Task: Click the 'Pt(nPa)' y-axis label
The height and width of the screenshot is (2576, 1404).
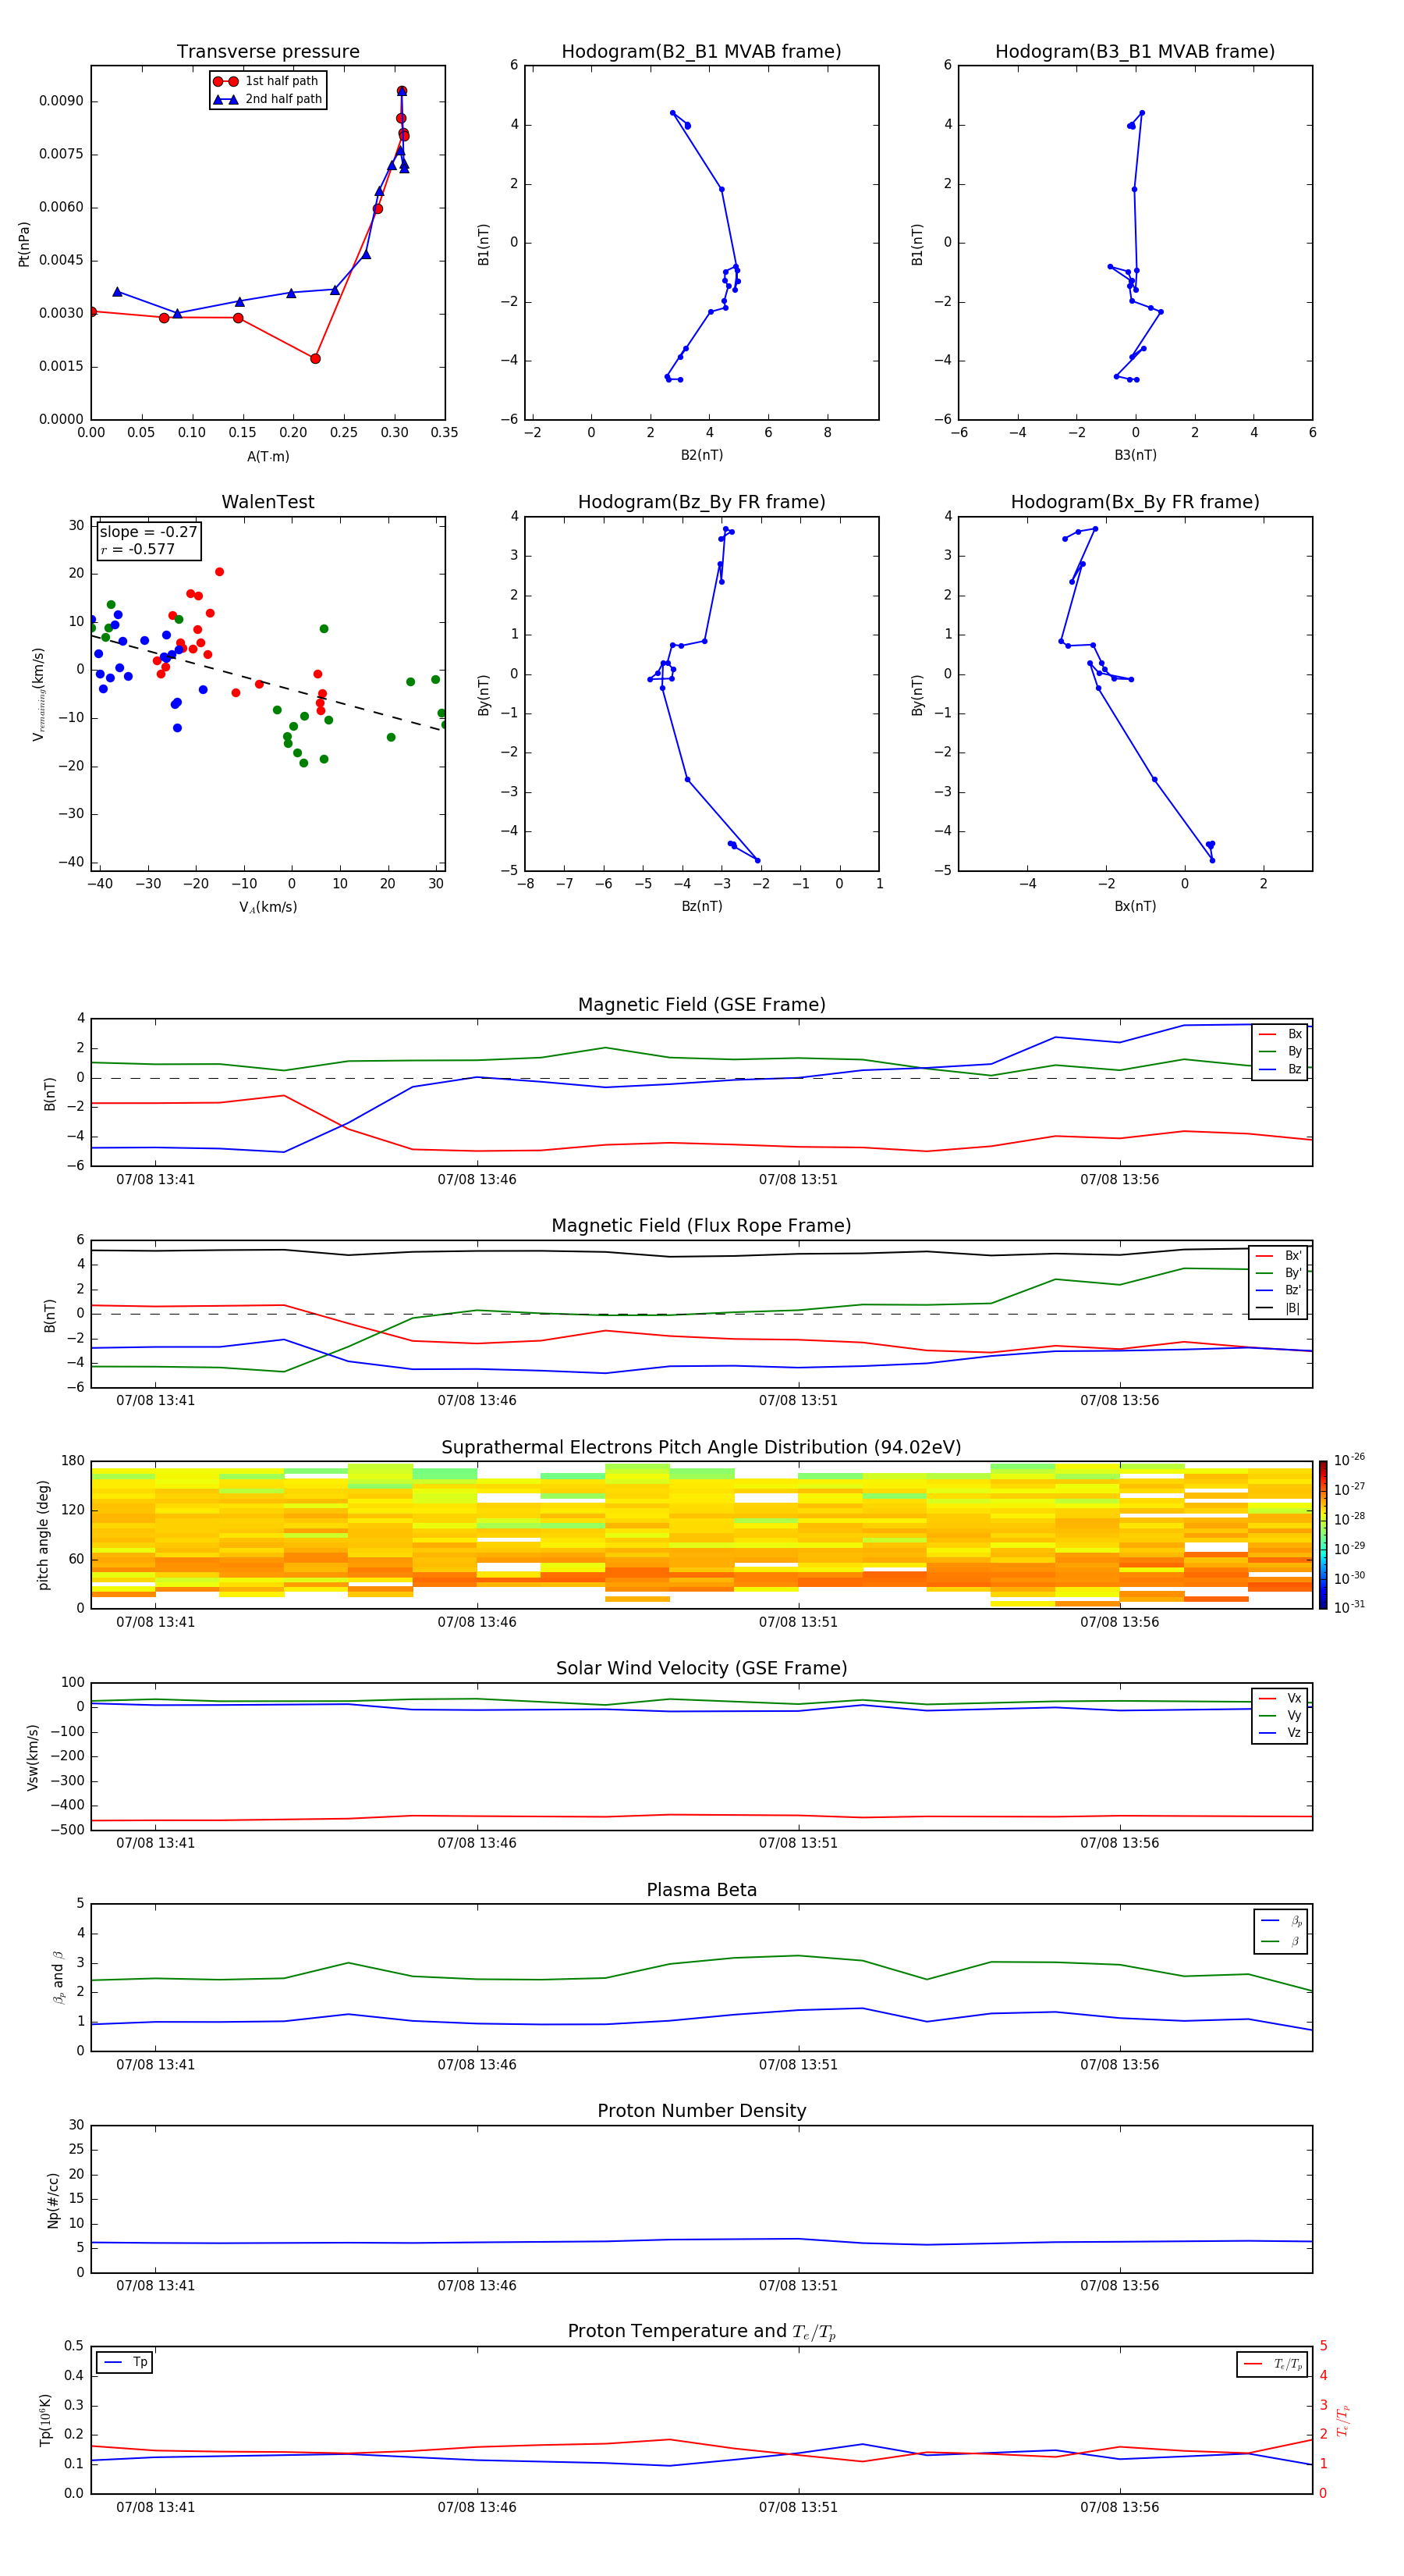Action: (x=24, y=244)
